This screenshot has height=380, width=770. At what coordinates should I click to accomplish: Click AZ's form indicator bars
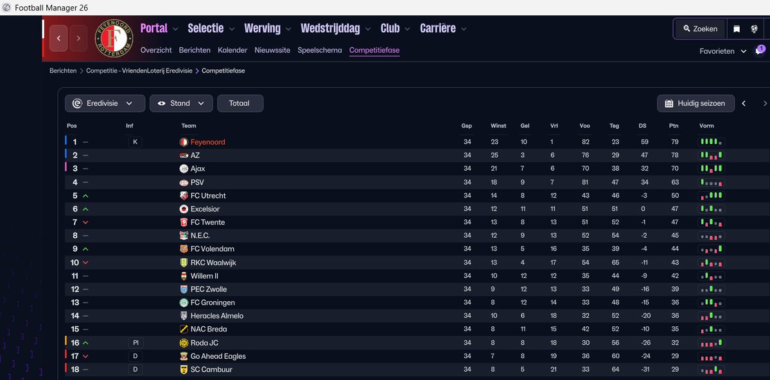[x=711, y=156]
